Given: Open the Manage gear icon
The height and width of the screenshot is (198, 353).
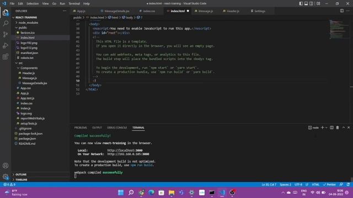Looking at the screenshot, I should click(6, 177).
